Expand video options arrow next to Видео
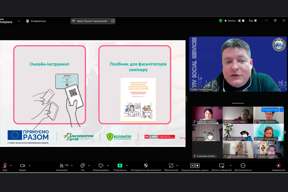 pyautogui.click(x=30, y=165)
